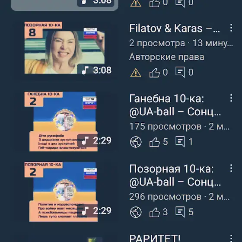Tap the Авторские права copyright notice
The width and height of the screenshot is (242, 242).
pos(167,57)
